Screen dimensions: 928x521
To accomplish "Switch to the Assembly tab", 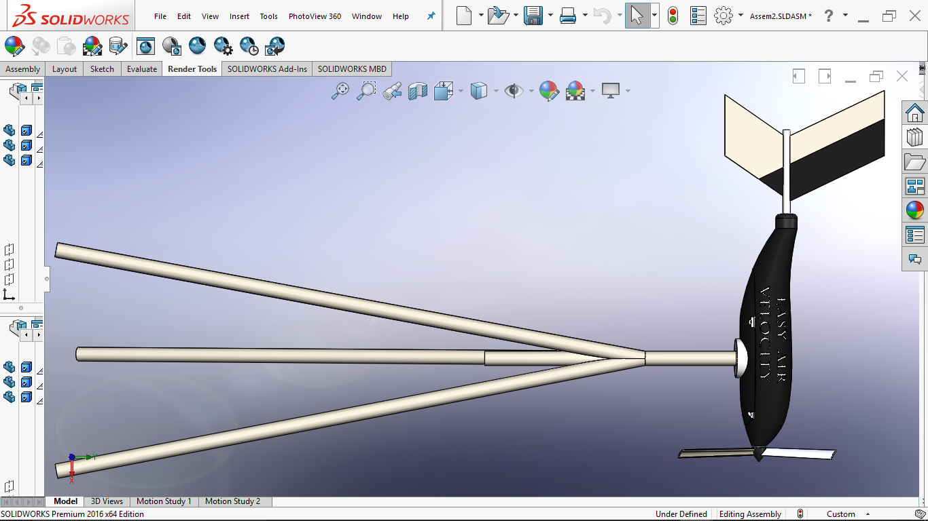I will click(x=23, y=69).
